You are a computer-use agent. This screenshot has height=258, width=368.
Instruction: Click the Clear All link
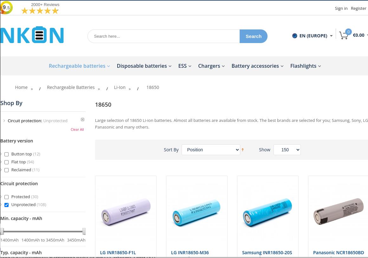point(77,129)
